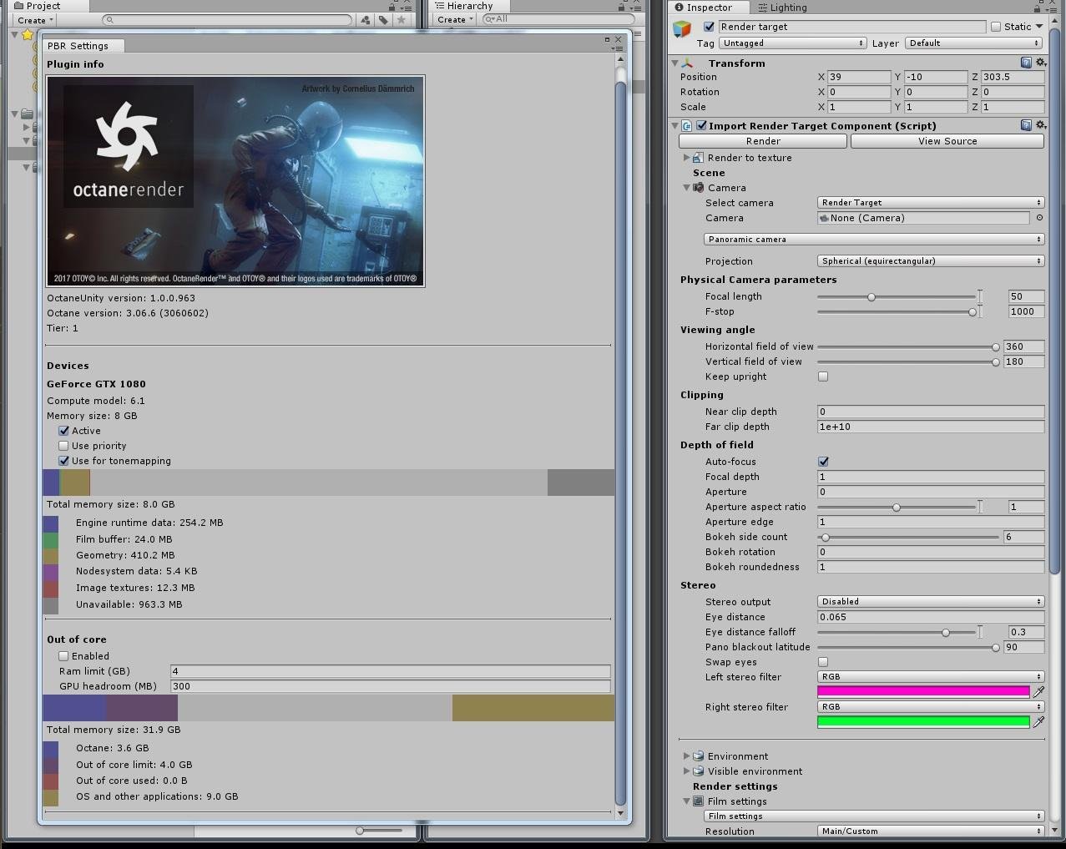
Task: Click the Environment node icon
Action: [x=699, y=756]
